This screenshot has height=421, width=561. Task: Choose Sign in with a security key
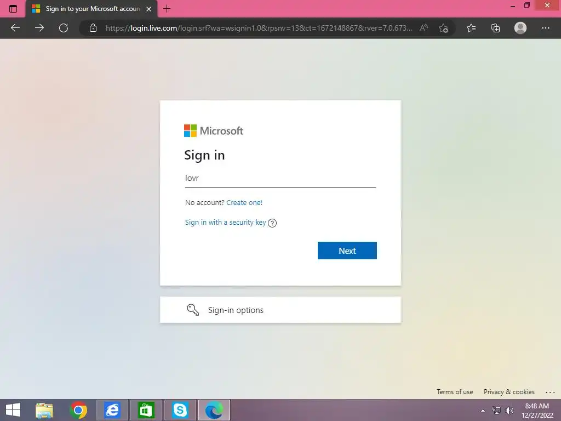point(225,223)
